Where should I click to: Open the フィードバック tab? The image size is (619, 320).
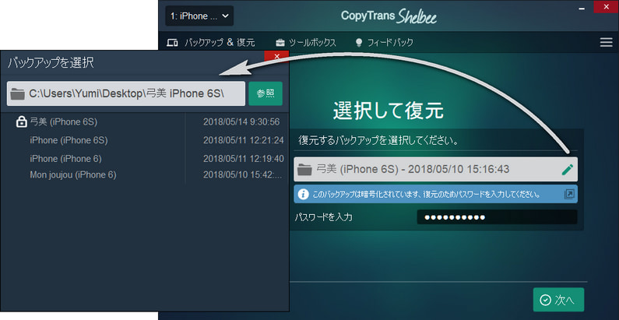(x=384, y=43)
